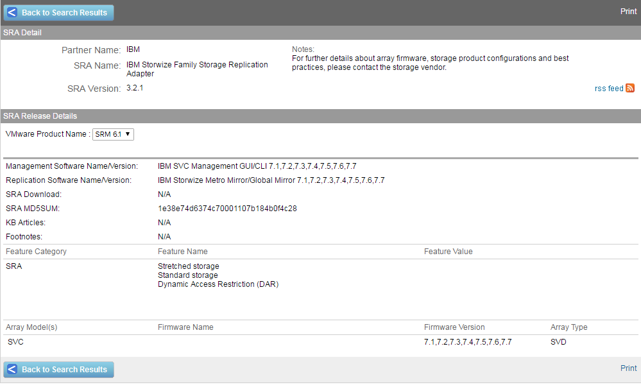Click the bottom Back to Search Results button
This screenshot has height=387, width=641.
(x=58, y=370)
